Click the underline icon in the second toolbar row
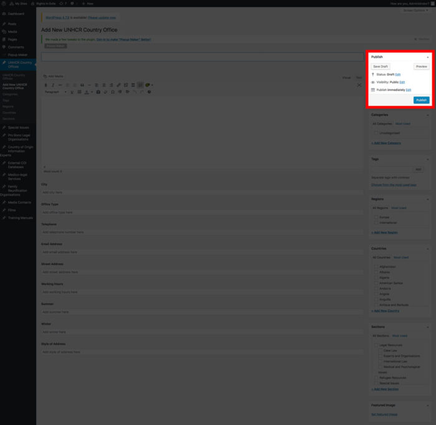Screen dimensions: 436x425 (x=72, y=92)
